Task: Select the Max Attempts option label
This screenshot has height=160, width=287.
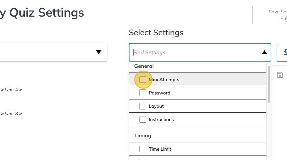Action: [x=164, y=80]
